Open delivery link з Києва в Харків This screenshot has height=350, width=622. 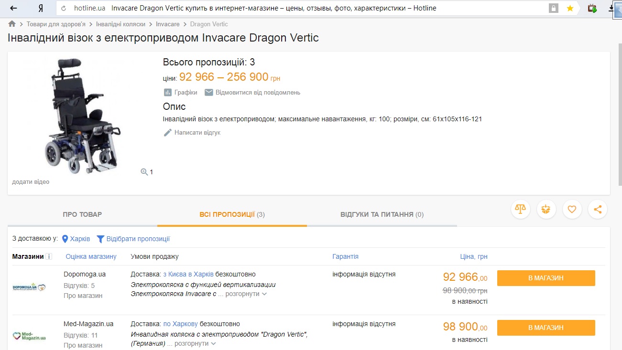[188, 275]
